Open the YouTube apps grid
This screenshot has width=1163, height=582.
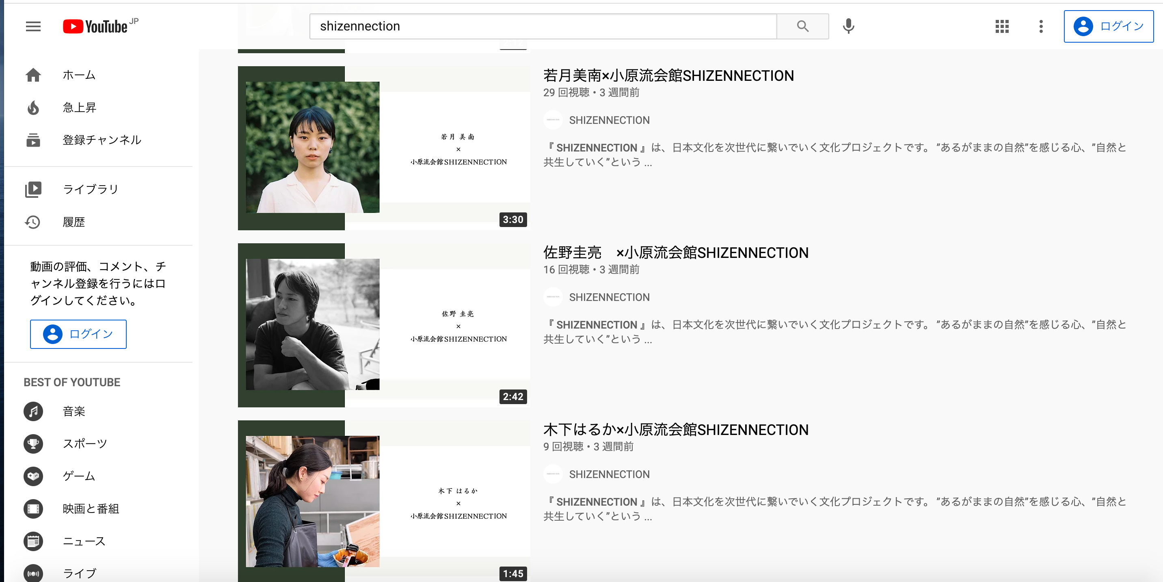(x=1002, y=26)
